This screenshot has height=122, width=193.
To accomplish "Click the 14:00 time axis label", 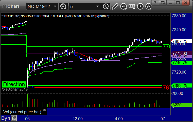I will tap(118, 119).
